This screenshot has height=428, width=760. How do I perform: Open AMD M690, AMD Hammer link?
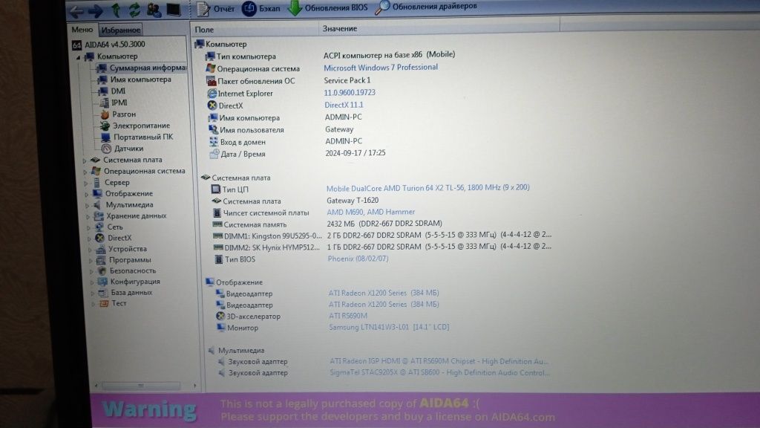point(371,212)
